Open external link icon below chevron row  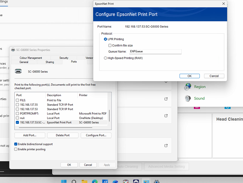click(x=166, y=99)
